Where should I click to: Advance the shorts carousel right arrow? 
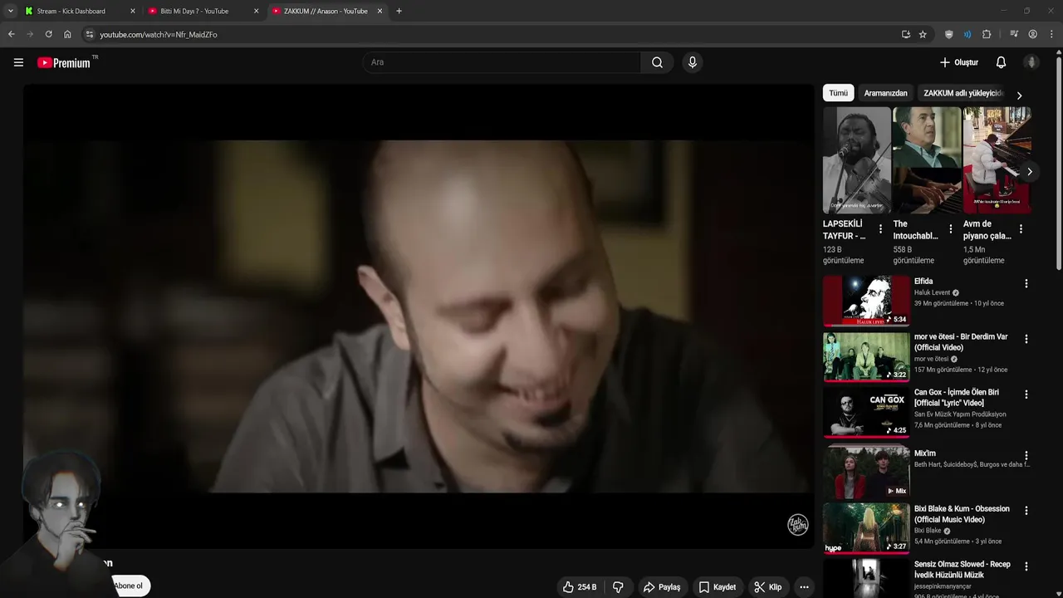click(1029, 172)
